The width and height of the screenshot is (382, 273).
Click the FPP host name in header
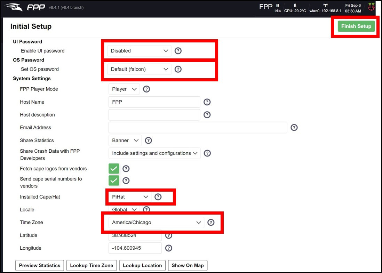pos(266,7)
